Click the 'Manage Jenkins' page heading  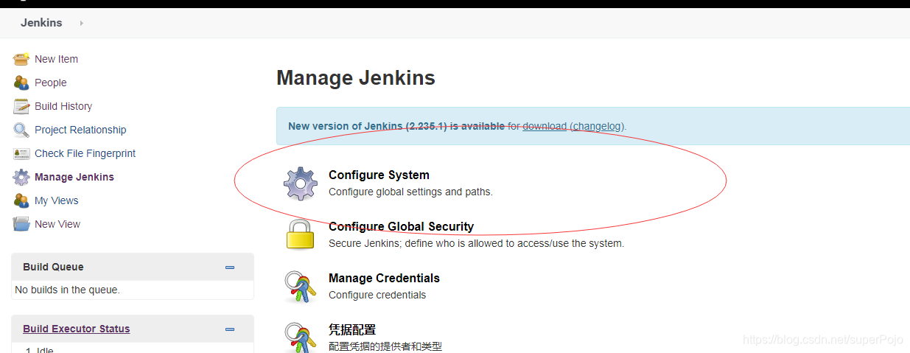coord(356,77)
